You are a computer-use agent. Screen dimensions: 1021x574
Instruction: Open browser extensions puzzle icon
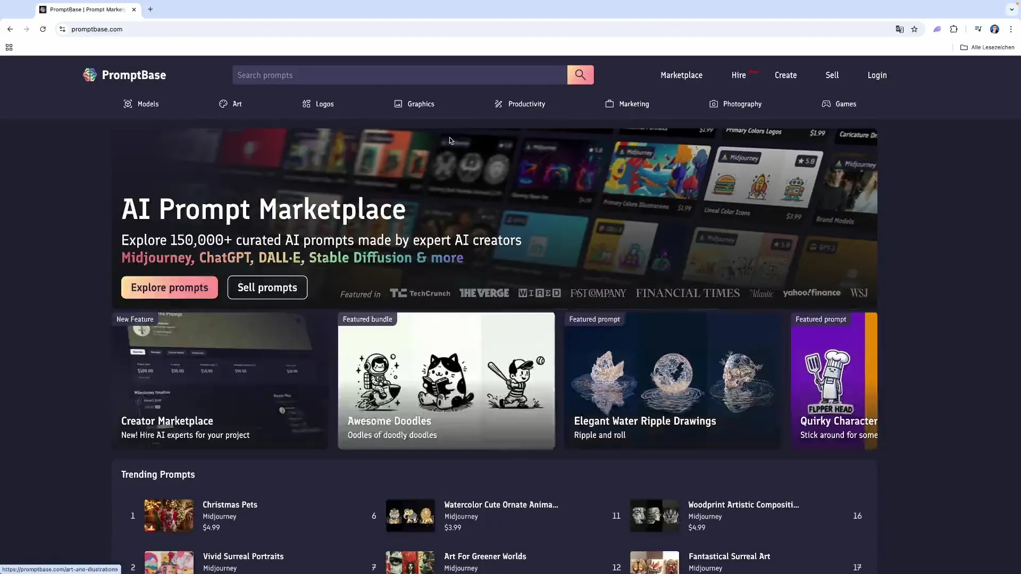pyautogui.click(x=954, y=29)
